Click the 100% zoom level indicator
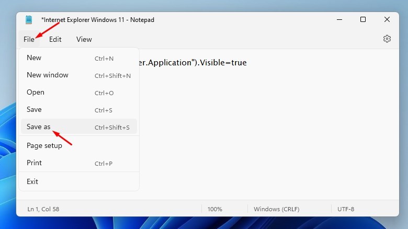Screen dimensions: 408x229 [215, 209]
